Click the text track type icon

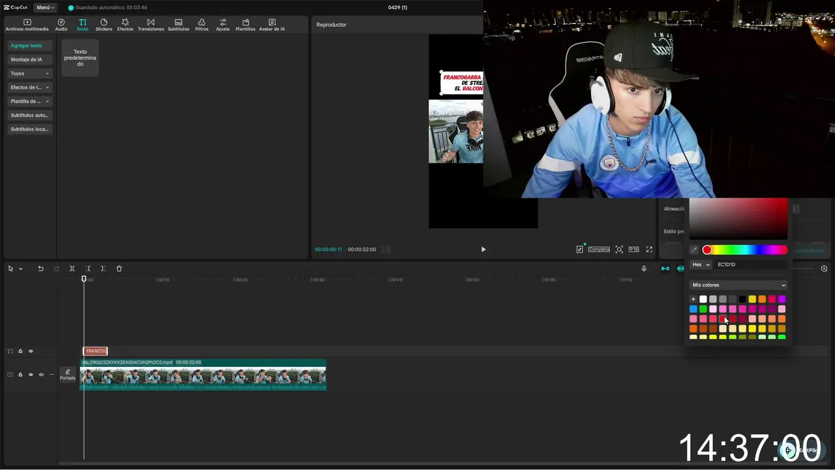tap(10, 351)
